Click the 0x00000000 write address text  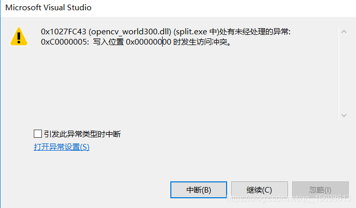pos(148,42)
